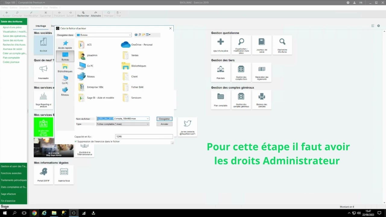Click Ajout d'une pièce in the sidebar
This screenshot has width=386, height=217.
12,27
